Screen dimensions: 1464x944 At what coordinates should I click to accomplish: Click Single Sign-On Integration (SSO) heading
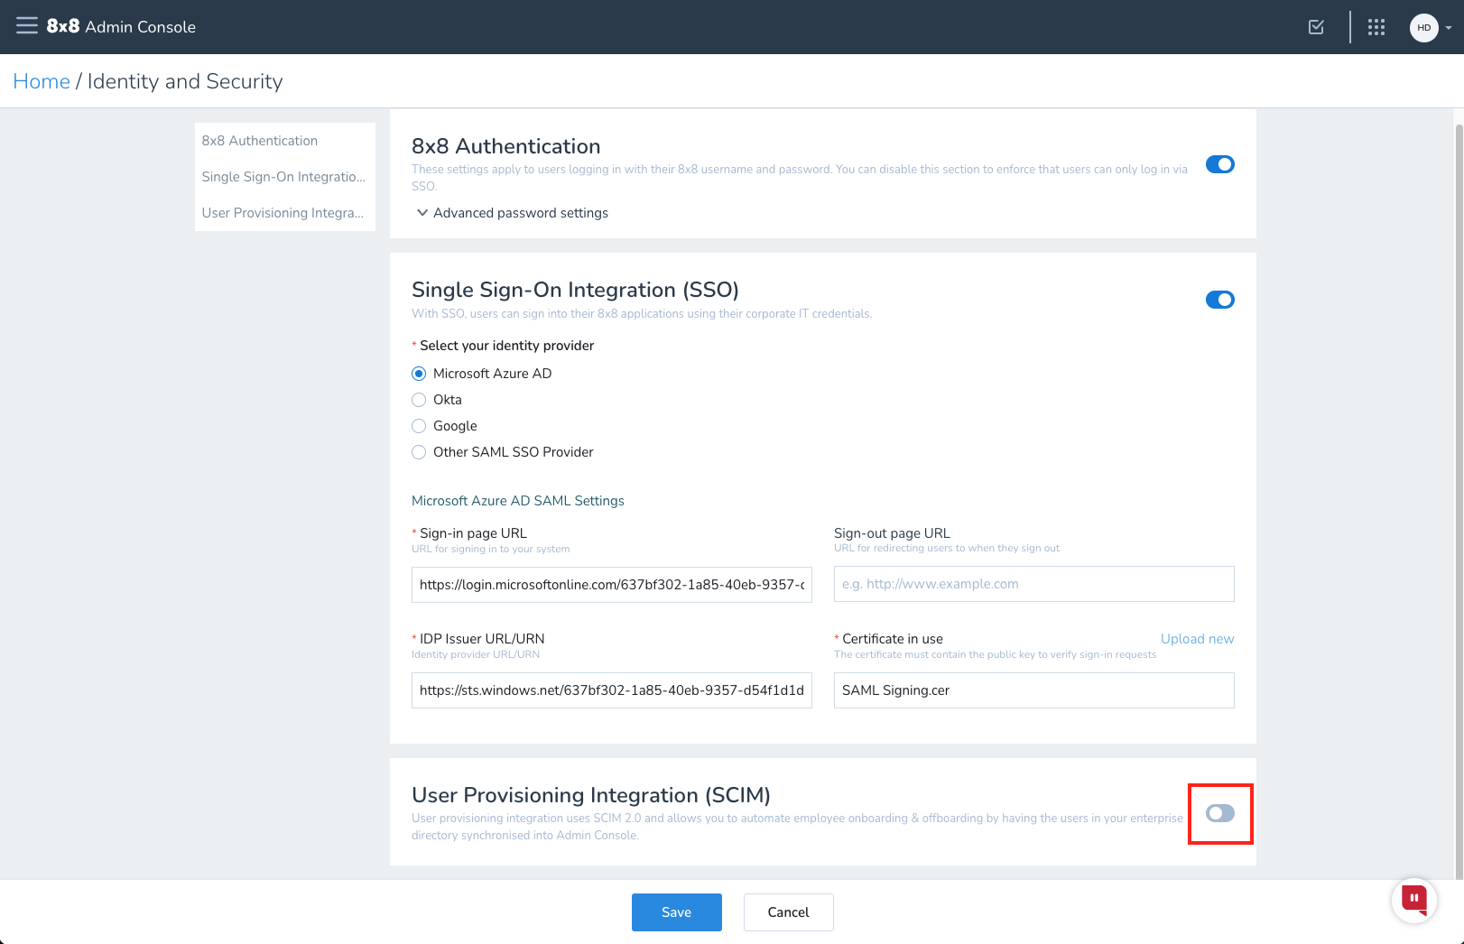pos(575,290)
